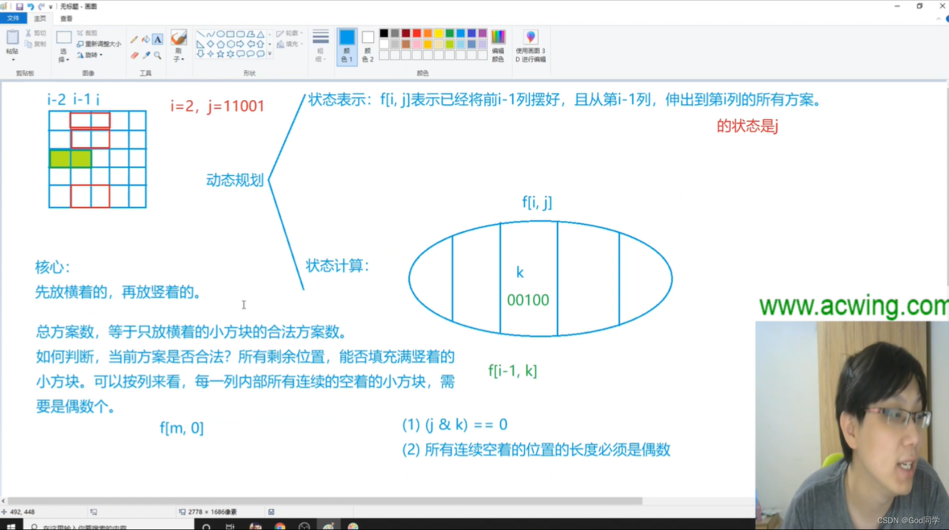
Task: Open the quick access toolbar customize arrow
Action: (x=51, y=7)
